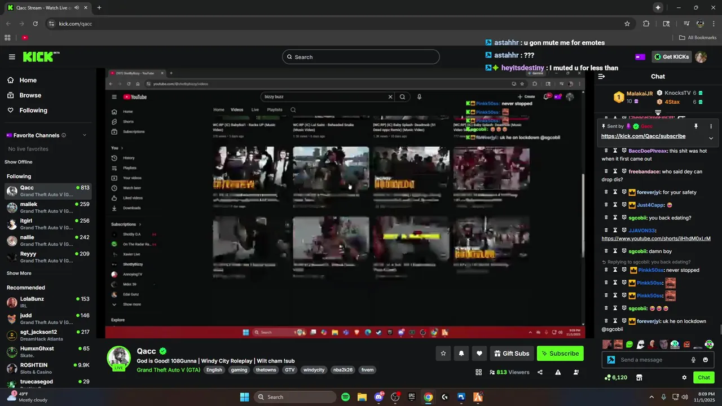Open ROSHTEIN in Recommended list
This screenshot has height=406, width=722.
pos(47,368)
